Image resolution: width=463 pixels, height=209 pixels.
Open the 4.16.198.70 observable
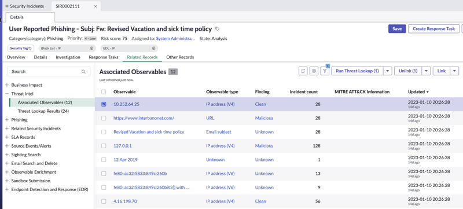pyautogui.click(x=125, y=201)
